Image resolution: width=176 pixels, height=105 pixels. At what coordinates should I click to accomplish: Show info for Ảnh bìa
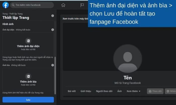click(x=53, y=65)
